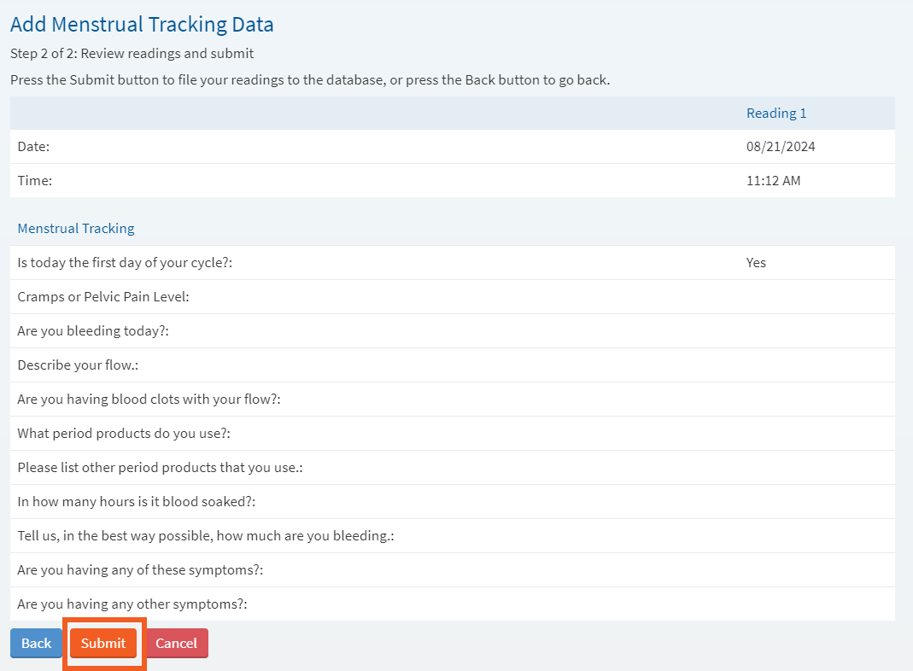Screen dimensions: 913x671
Task: Select the time value 11:12 AM
Action: click(x=773, y=181)
